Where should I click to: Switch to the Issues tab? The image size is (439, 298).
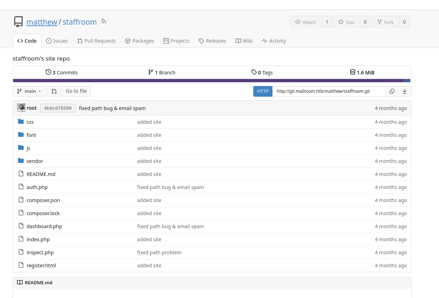tap(57, 41)
